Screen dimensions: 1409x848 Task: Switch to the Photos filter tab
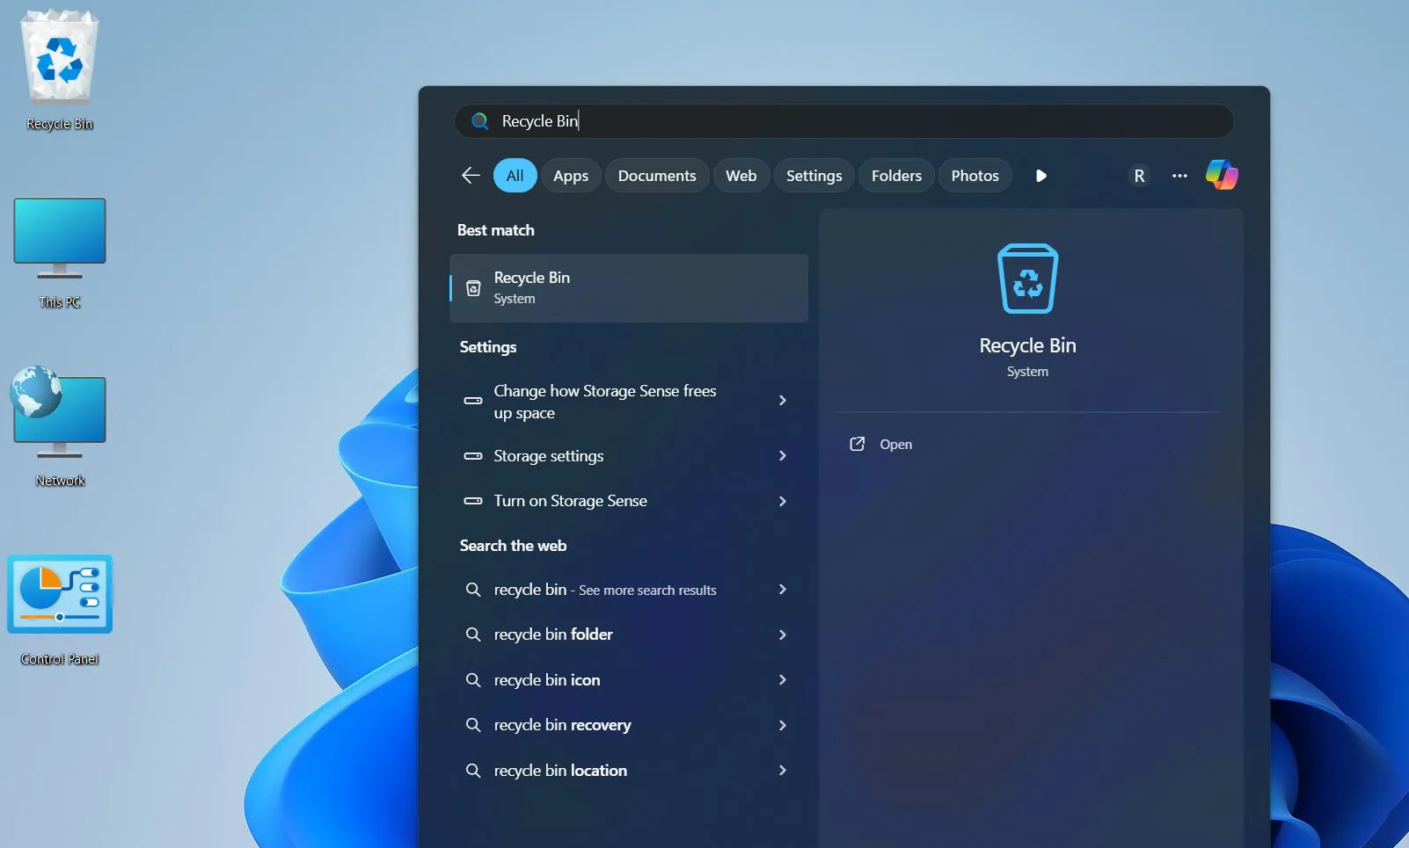click(x=975, y=175)
